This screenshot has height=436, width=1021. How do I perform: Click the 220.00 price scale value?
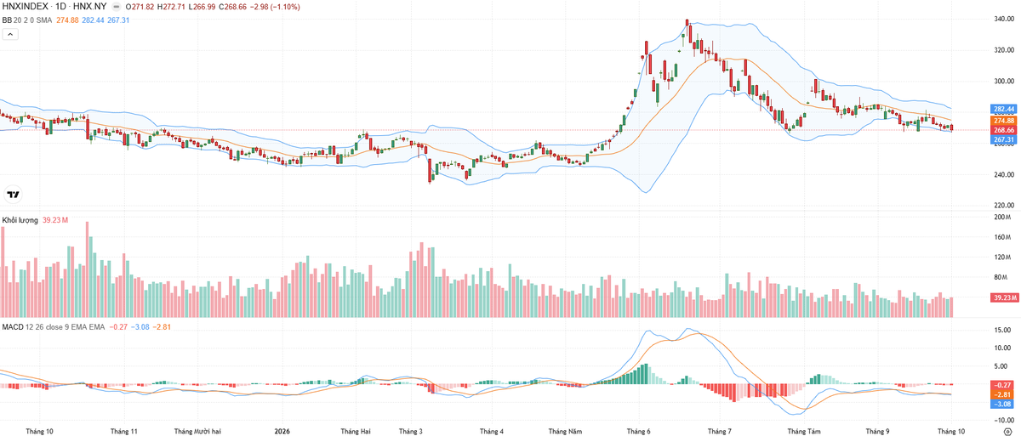coord(1004,205)
